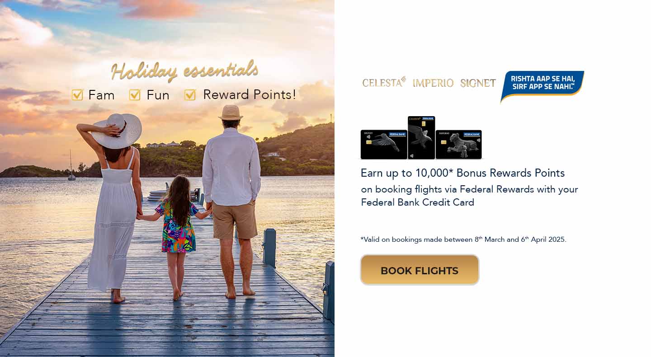The width and height of the screenshot is (651, 357).
Task: Select the Signet hummingbird credit card image
Action: (x=384, y=145)
